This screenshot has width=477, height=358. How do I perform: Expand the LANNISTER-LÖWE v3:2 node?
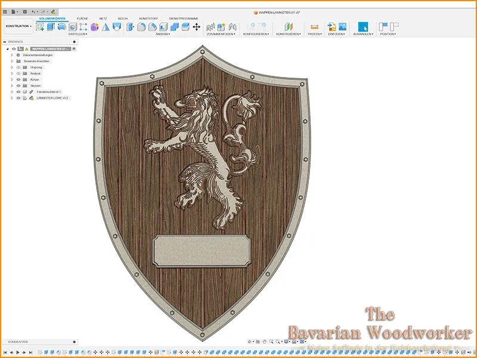12,98
